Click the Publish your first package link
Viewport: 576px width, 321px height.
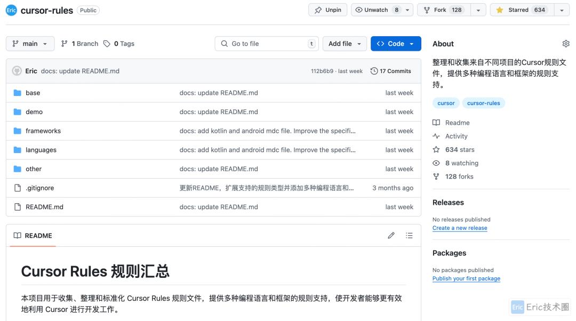466,278
